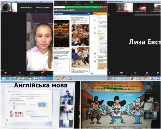Viewport: 161px width, 129px height.
Task: Stop video in the top-left Zoom window
Action: (6, 74)
